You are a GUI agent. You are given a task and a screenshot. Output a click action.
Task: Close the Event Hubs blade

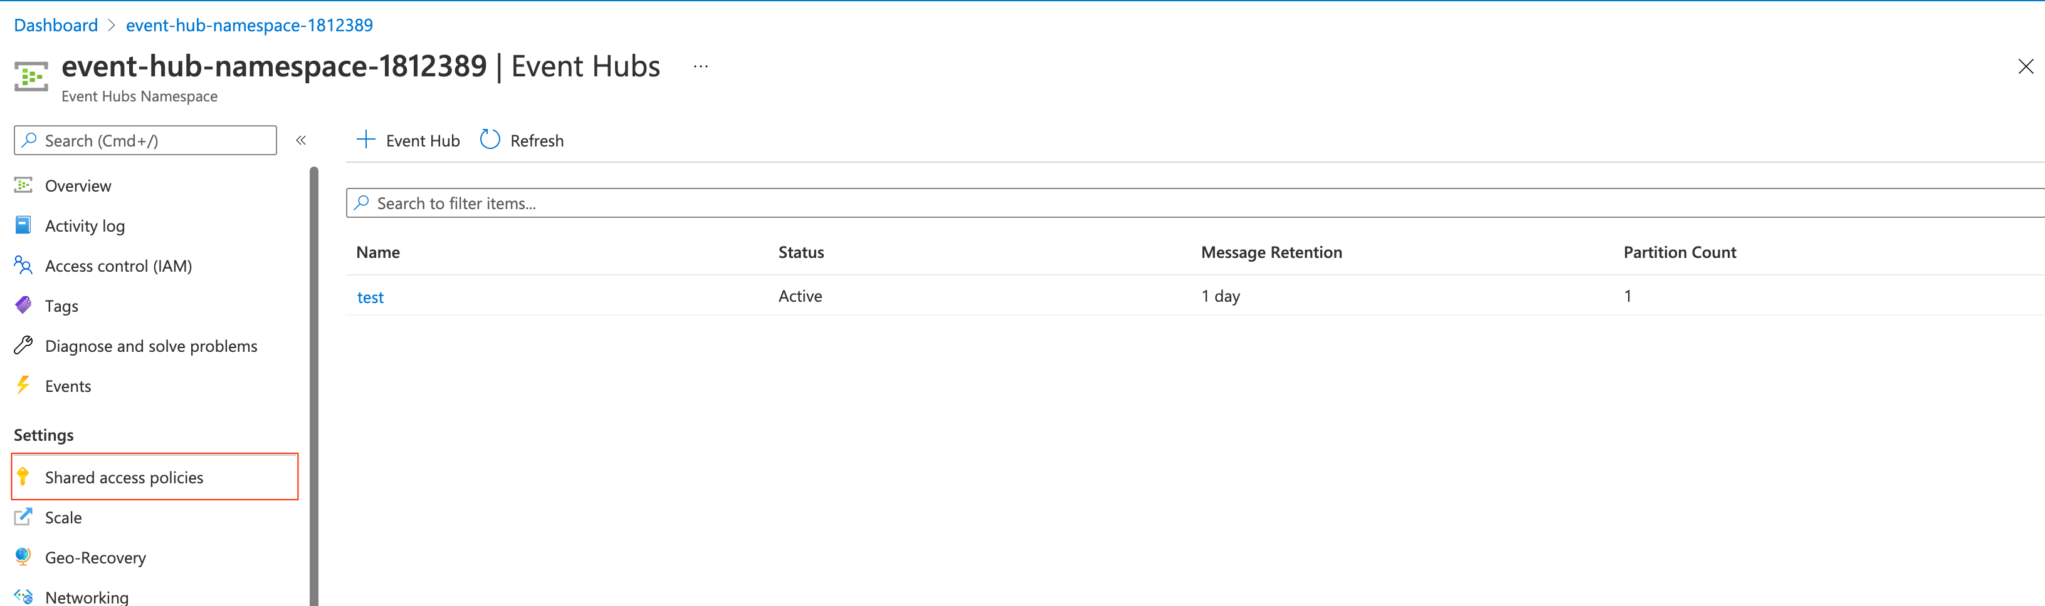pos(2025,66)
